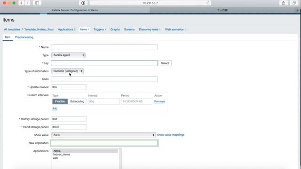Choose Scheduling custom interval type
This screenshot has width=301, height=169.
pos(77,101)
